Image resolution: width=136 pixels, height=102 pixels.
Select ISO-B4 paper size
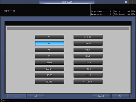pos(49,69)
